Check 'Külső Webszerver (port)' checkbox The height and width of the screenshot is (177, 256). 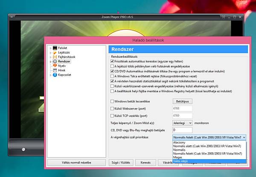click(112, 109)
